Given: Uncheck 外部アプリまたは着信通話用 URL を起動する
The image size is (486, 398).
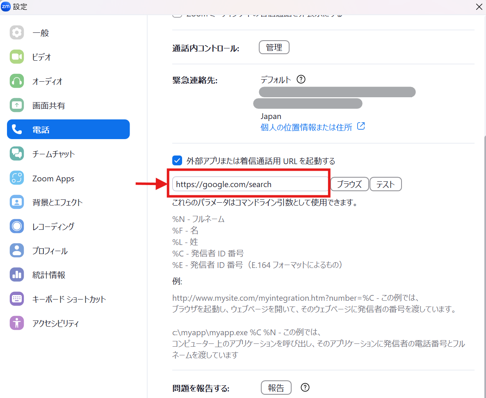Looking at the screenshot, I should [x=177, y=160].
